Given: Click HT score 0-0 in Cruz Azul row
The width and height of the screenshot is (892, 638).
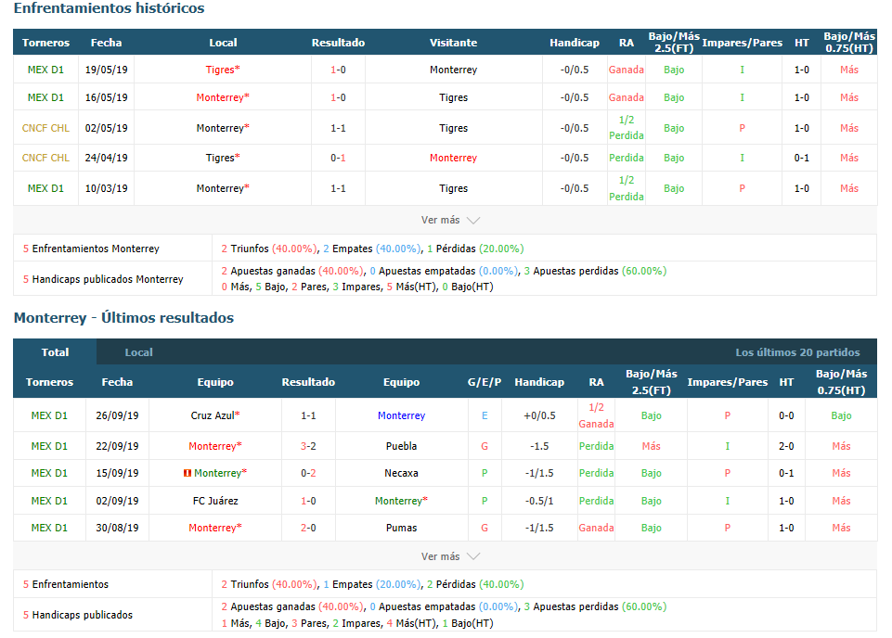Looking at the screenshot, I should 786,415.
